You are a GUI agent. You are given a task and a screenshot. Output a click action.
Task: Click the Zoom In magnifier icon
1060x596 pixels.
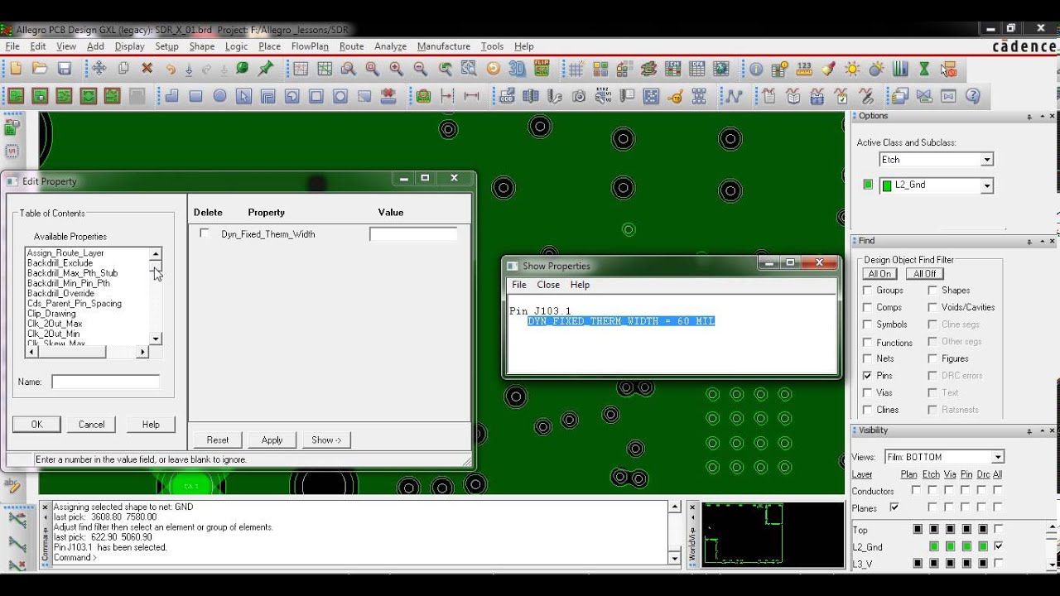(x=397, y=69)
